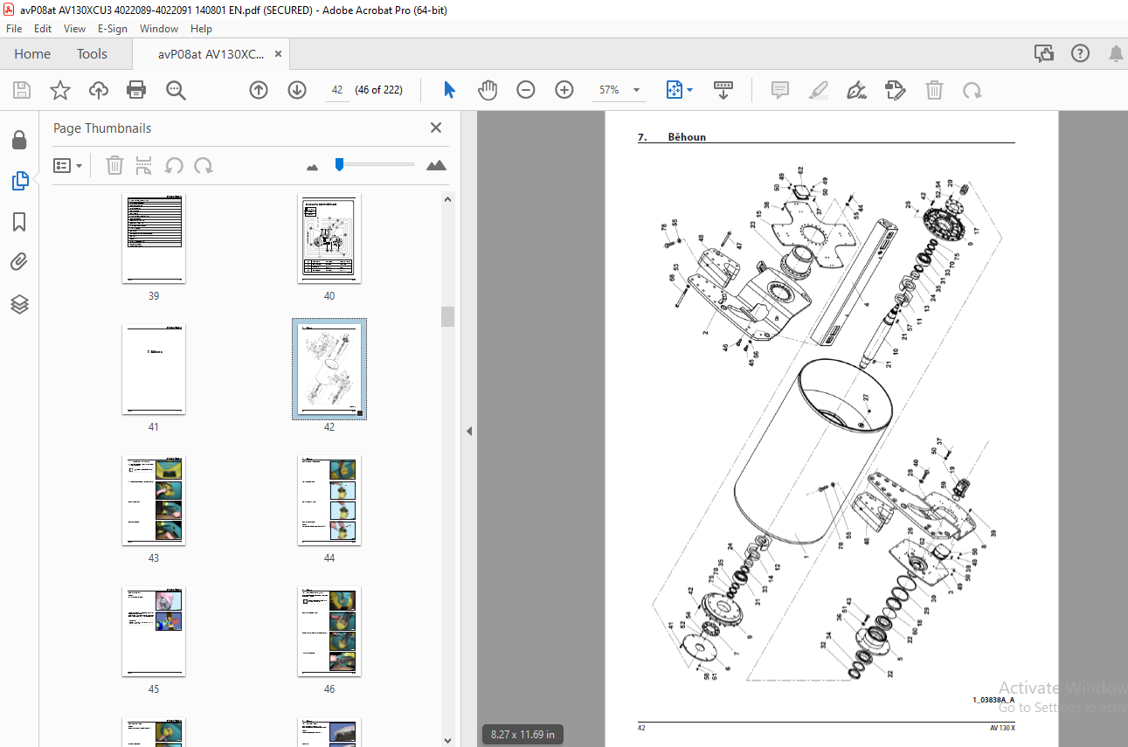
Task: Click the security lock icon in sidebar
Action: point(19,140)
